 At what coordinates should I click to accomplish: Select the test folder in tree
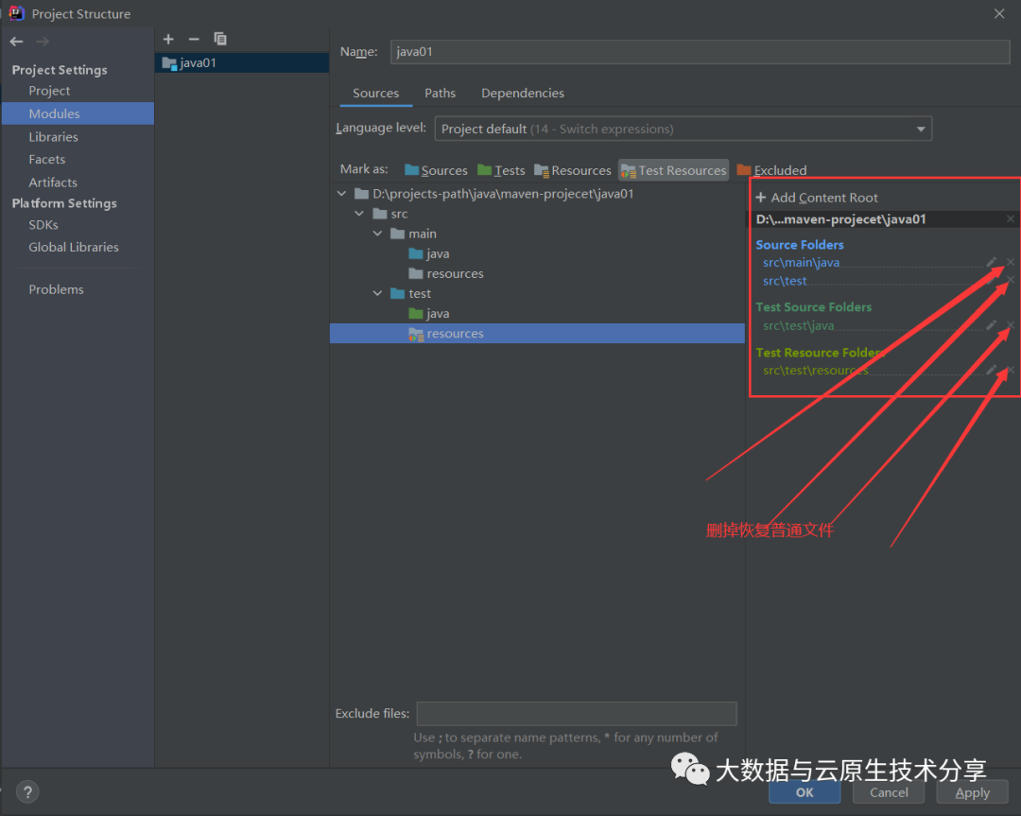pyautogui.click(x=411, y=293)
